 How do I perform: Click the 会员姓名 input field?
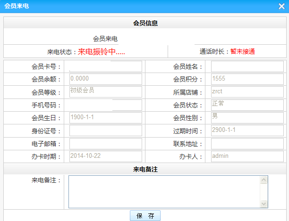click(247, 66)
